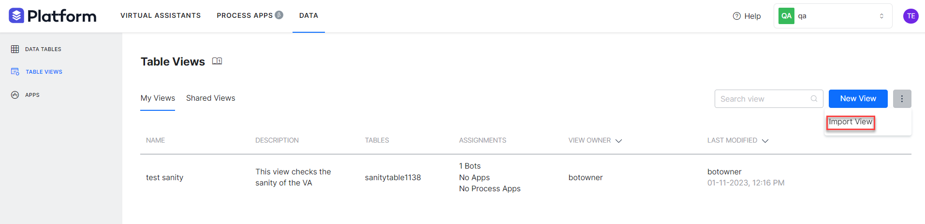The image size is (925, 224).
Task: Click the Apps sidebar icon
Action: tap(15, 95)
